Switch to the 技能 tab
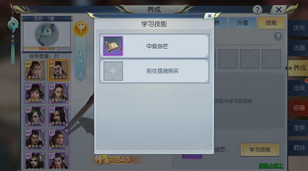308x171 pixels. coord(271,23)
